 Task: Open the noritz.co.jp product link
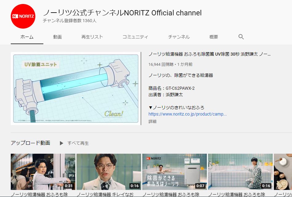(x=187, y=114)
